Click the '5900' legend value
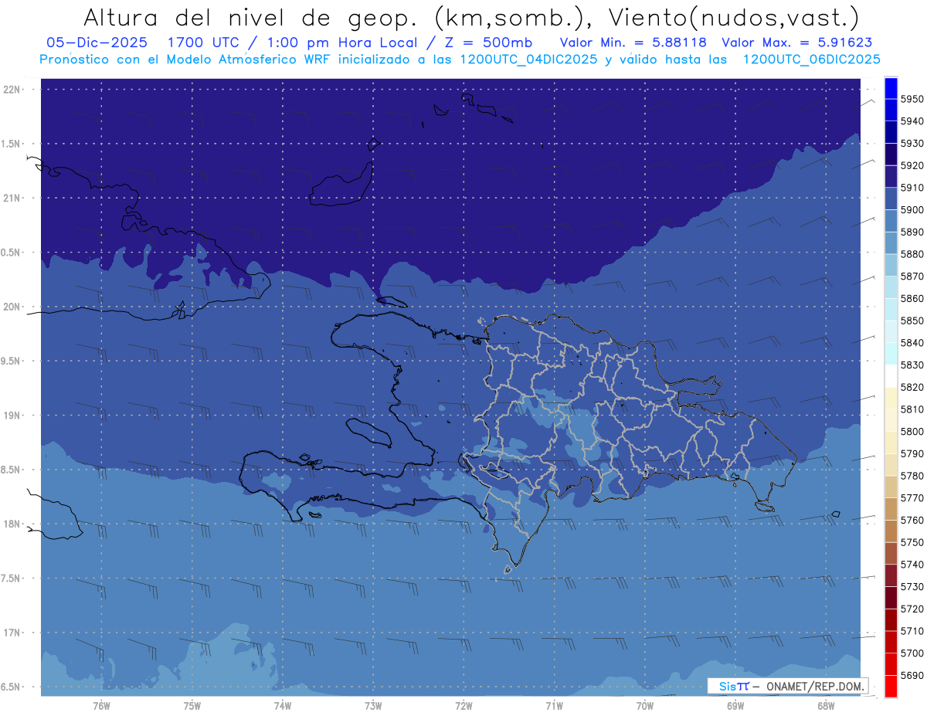 click(x=912, y=209)
